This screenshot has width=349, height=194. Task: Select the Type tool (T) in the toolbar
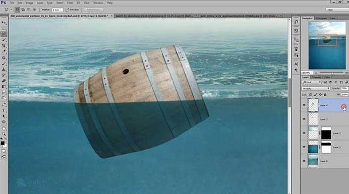click(4, 110)
